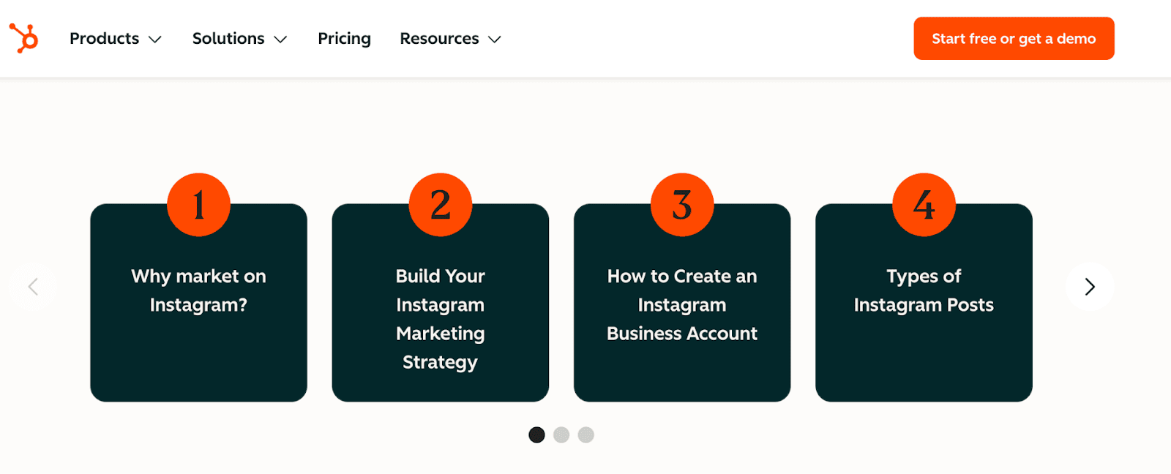Screen dimensions: 1171x474
Task: Expand the Products dropdown chevron
Action: pyautogui.click(x=155, y=39)
